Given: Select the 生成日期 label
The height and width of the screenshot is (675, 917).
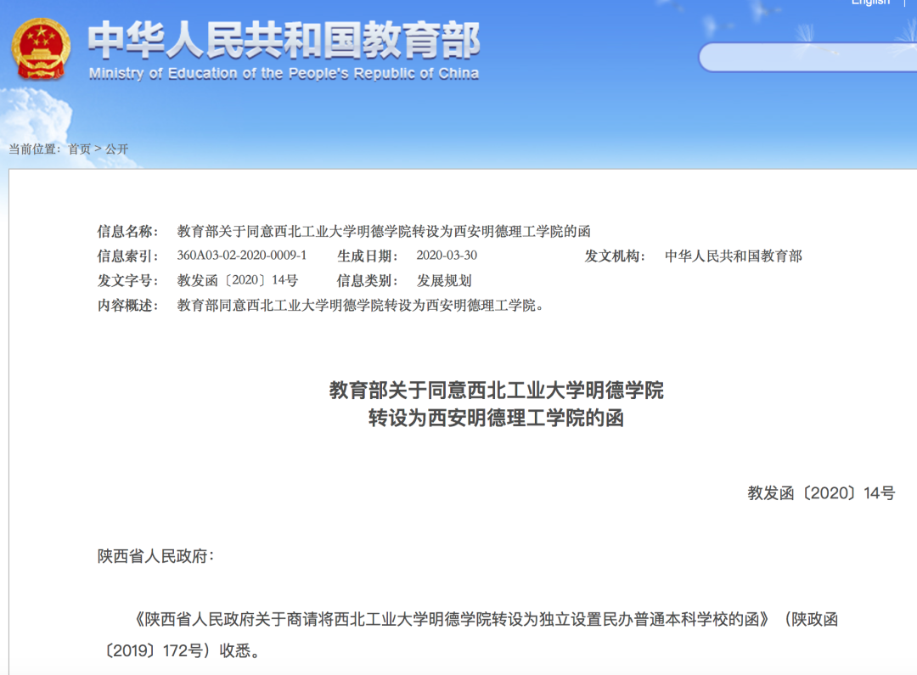Looking at the screenshot, I should coord(368,256).
